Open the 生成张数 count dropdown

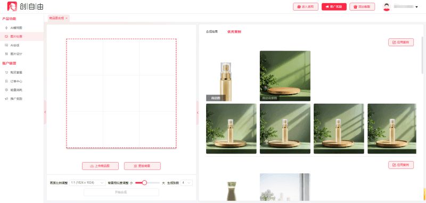coord(186,183)
